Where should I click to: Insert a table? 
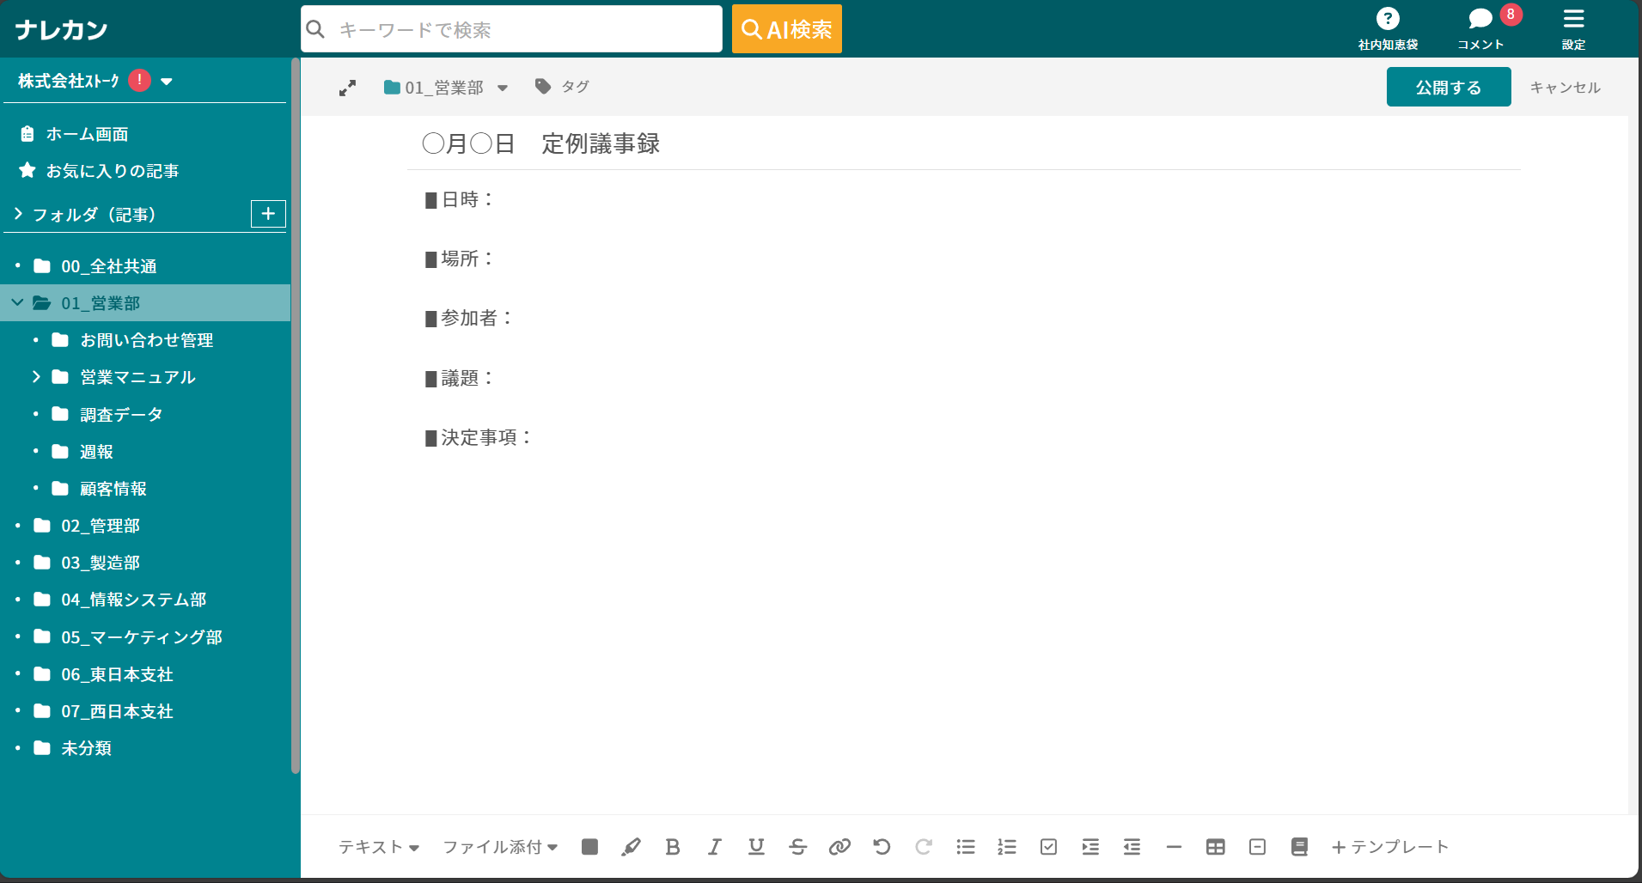[x=1215, y=847]
